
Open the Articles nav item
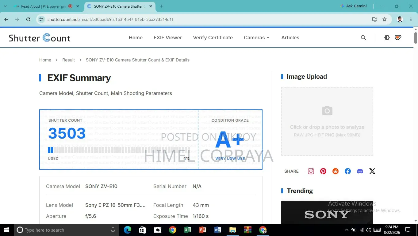pos(290,37)
